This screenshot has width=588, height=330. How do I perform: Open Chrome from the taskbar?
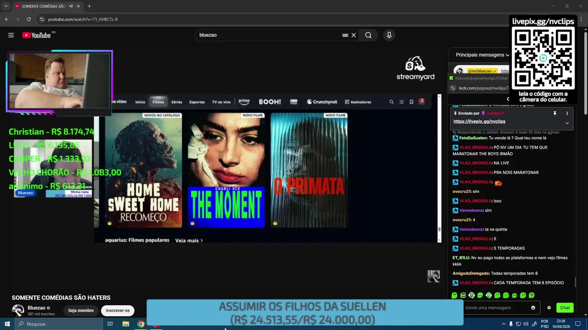pyautogui.click(x=141, y=324)
